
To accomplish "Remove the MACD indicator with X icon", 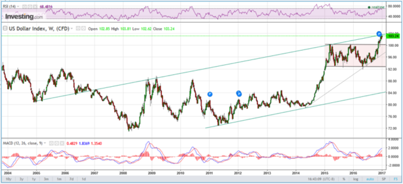I will click(x=62, y=143).
